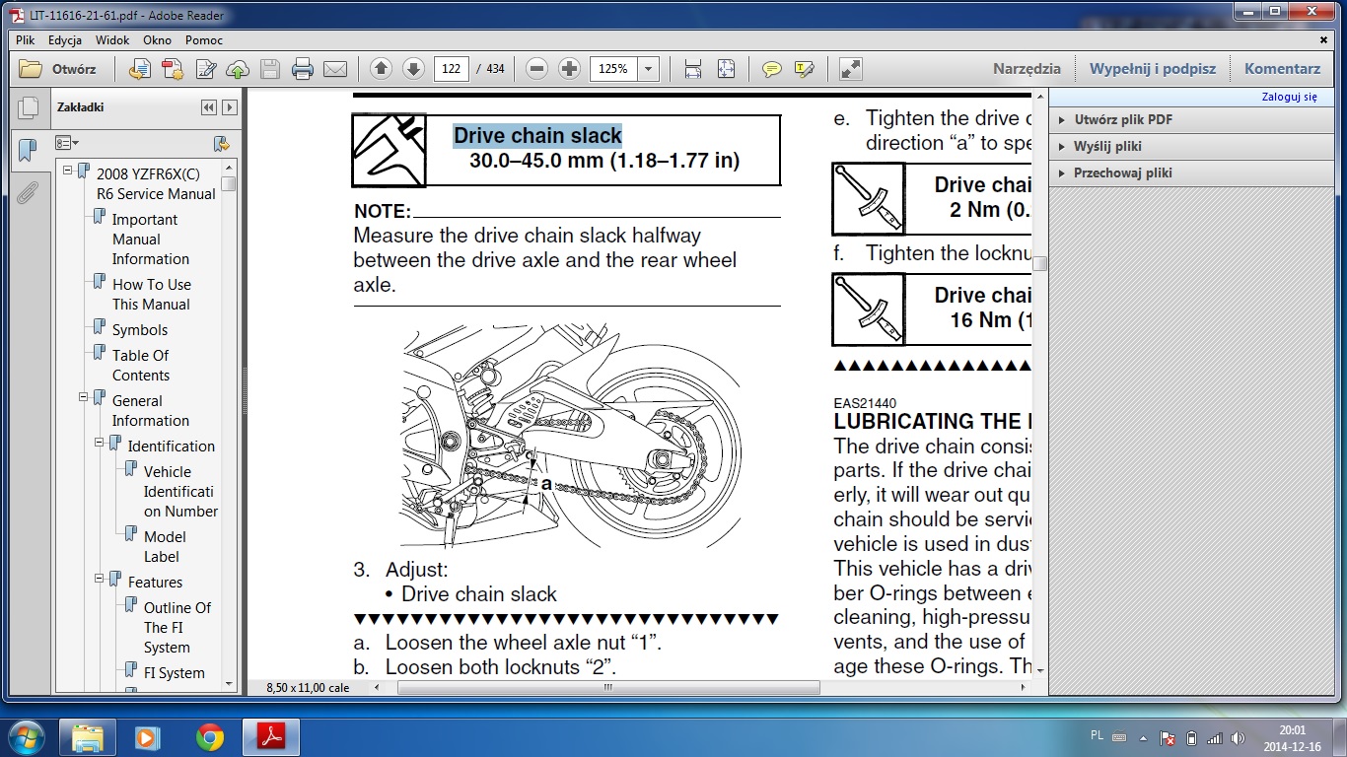
Task: Switch to full screen reading mode
Action: 850,69
